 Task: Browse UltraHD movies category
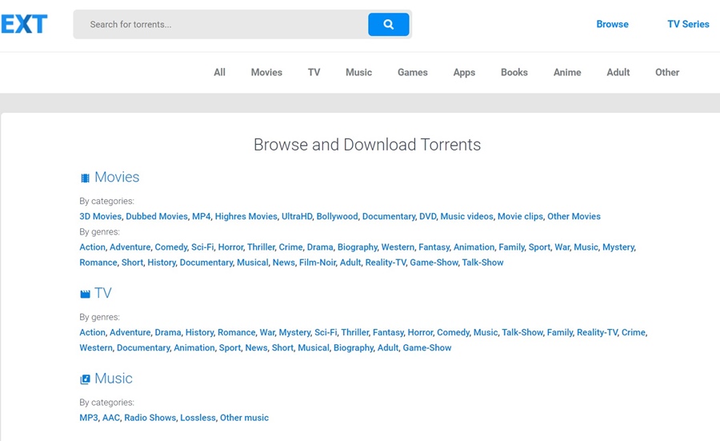tap(296, 217)
